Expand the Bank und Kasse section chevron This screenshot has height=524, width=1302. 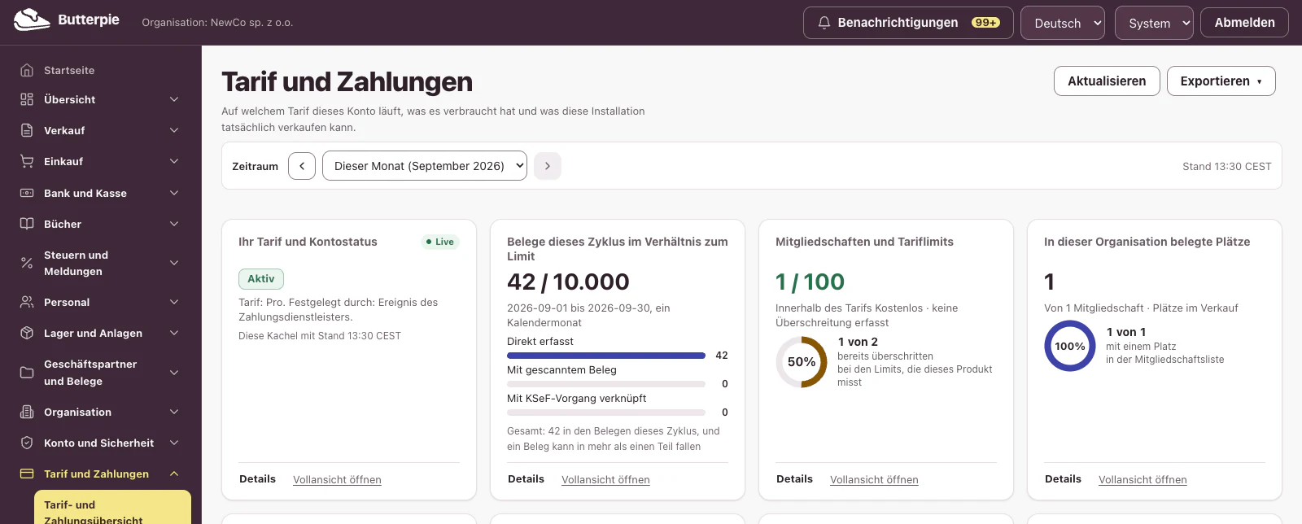[174, 193]
